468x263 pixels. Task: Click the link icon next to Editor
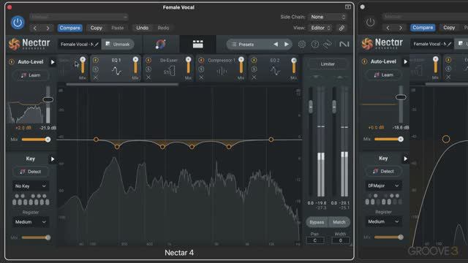coord(341,28)
